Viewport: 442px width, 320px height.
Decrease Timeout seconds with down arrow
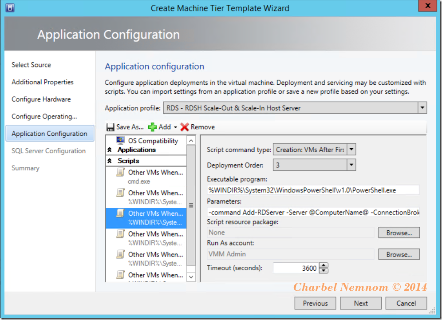pyautogui.click(x=324, y=271)
